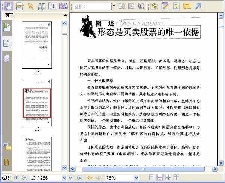Switch to continuous page layout
This screenshot has width=225, height=183.
(160, 177)
